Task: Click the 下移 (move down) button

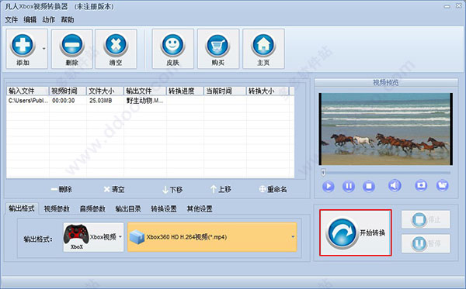Action: pyautogui.click(x=172, y=189)
